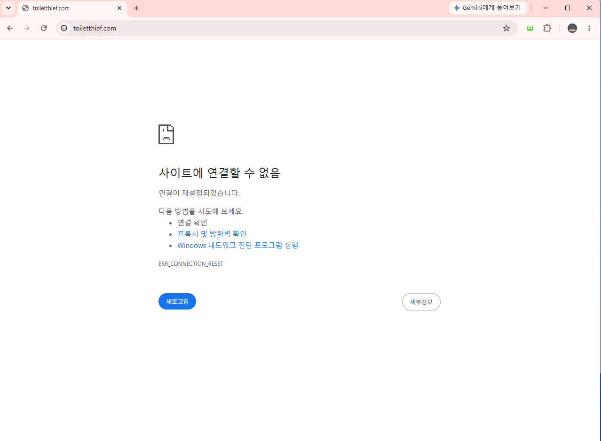Click the sad page error icon

166,134
